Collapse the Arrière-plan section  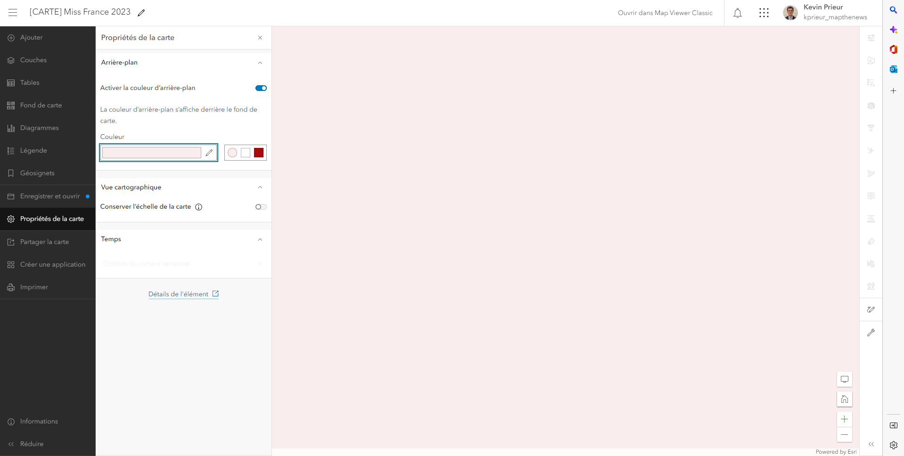(x=260, y=63)
